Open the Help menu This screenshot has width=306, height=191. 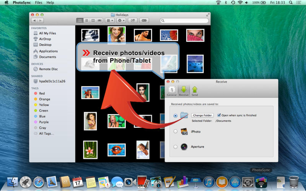pos(50,3)
